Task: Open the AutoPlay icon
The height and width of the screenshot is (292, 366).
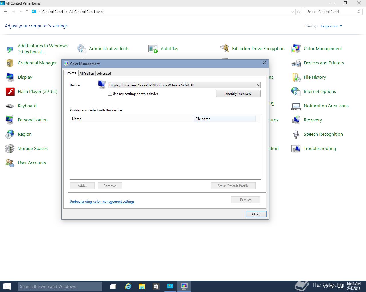Action: pos(153,49)
